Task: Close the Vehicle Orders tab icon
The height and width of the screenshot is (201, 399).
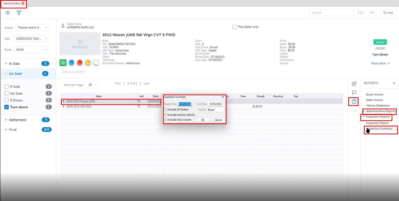Action: (23, 3)
